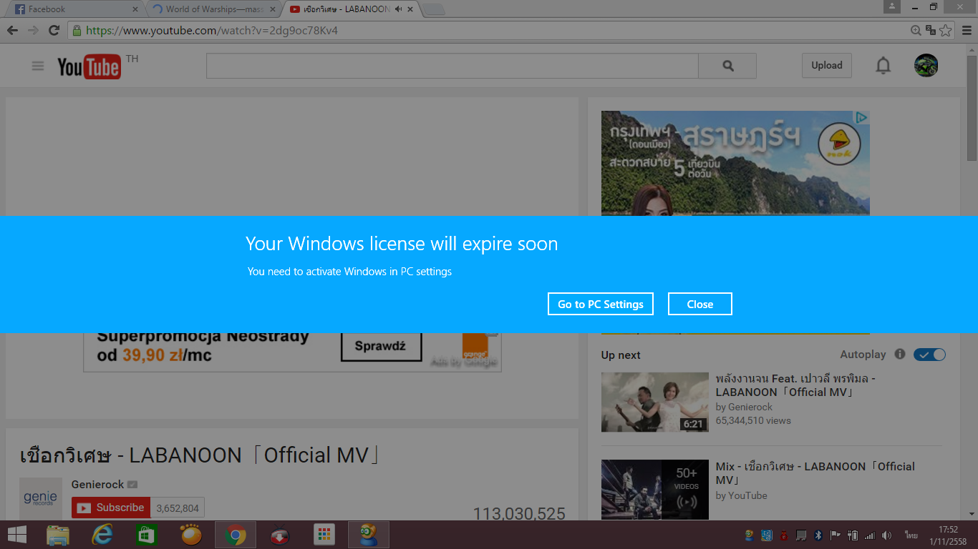Launch Internet Explorer from taskbar

[x=102, y=535]
